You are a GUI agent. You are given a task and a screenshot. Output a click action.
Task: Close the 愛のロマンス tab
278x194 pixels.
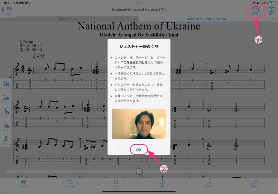[135, 19]
